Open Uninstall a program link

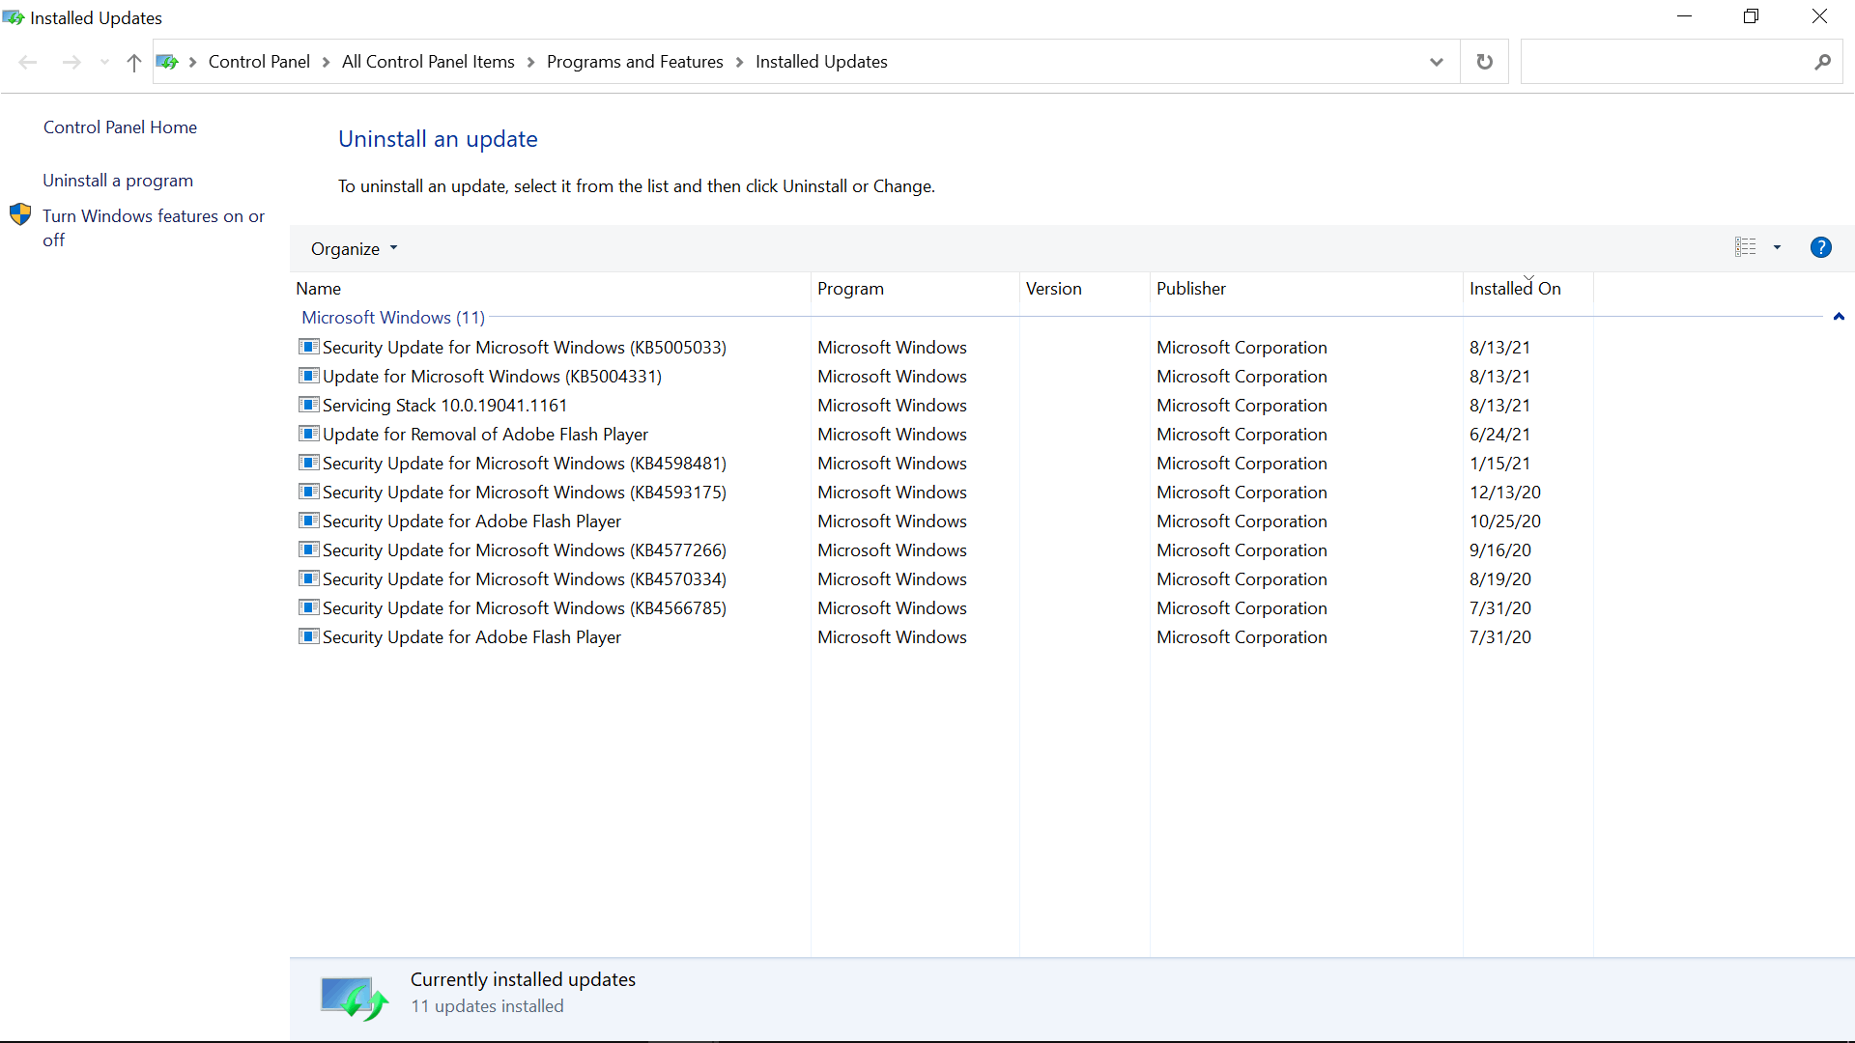point(118,181)
